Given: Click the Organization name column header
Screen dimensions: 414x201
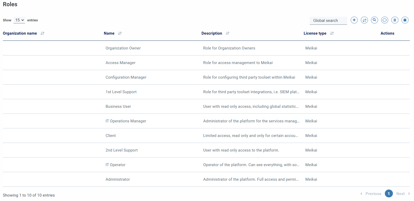Looking at the screenshot, I should point(20,33).
